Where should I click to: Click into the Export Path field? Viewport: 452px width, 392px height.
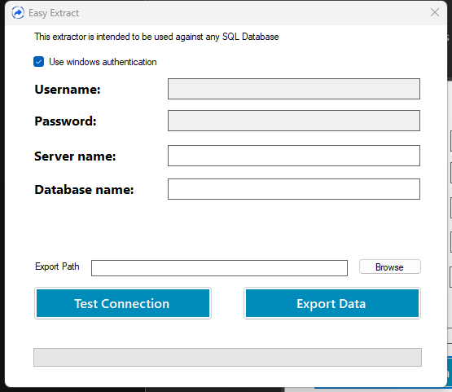219,268
